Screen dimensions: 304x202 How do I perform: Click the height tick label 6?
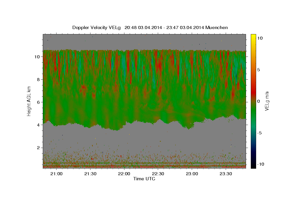(38, 102)
